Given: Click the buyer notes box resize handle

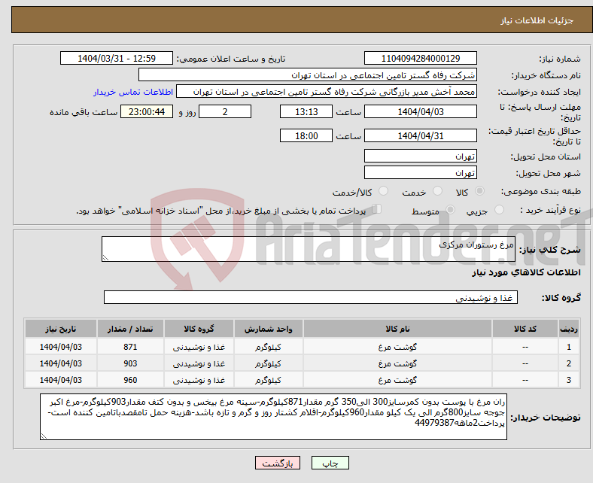Looking at the screenshot, I should coord(44,436).
